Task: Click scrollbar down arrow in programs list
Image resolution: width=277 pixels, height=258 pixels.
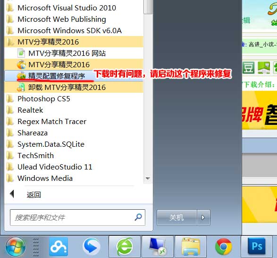Action: tap(148, 178)
